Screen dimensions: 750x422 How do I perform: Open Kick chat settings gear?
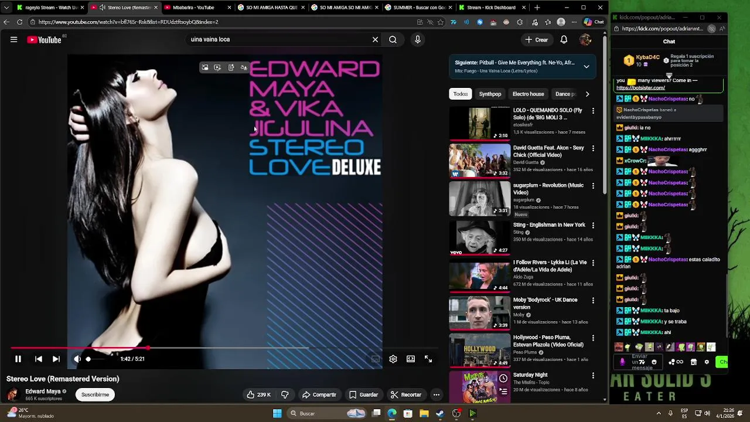click(x=707, y=362)
